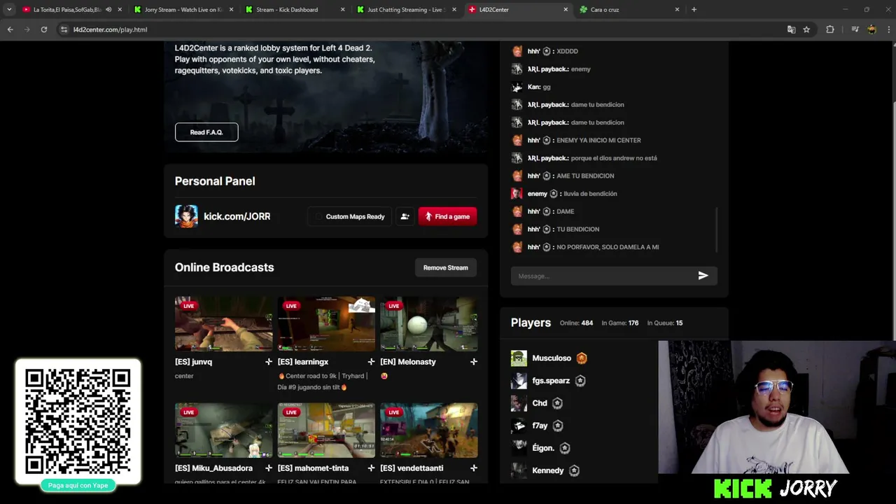This screenshot has height=504, width=896.
Task: Open the media controls toolbar icon
Action: [855, 29]
